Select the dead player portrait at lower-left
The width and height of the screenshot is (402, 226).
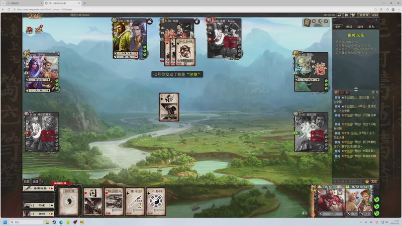point(42,132)
